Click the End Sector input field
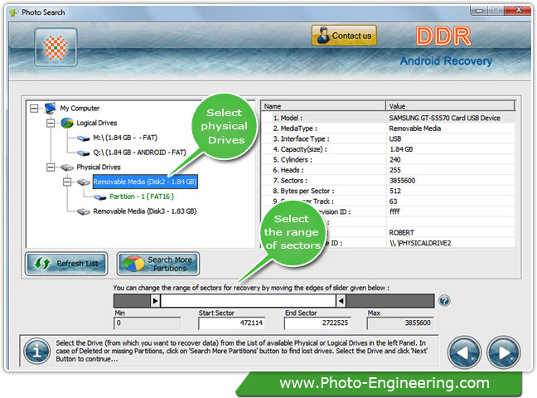This screenshot has width=537, height=398. click(x=317, y=323)
